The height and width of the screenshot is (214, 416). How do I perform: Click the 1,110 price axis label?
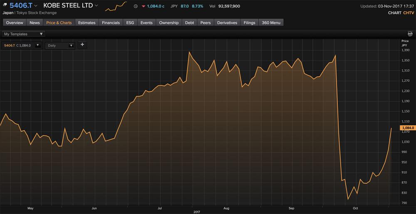point(406,122)
